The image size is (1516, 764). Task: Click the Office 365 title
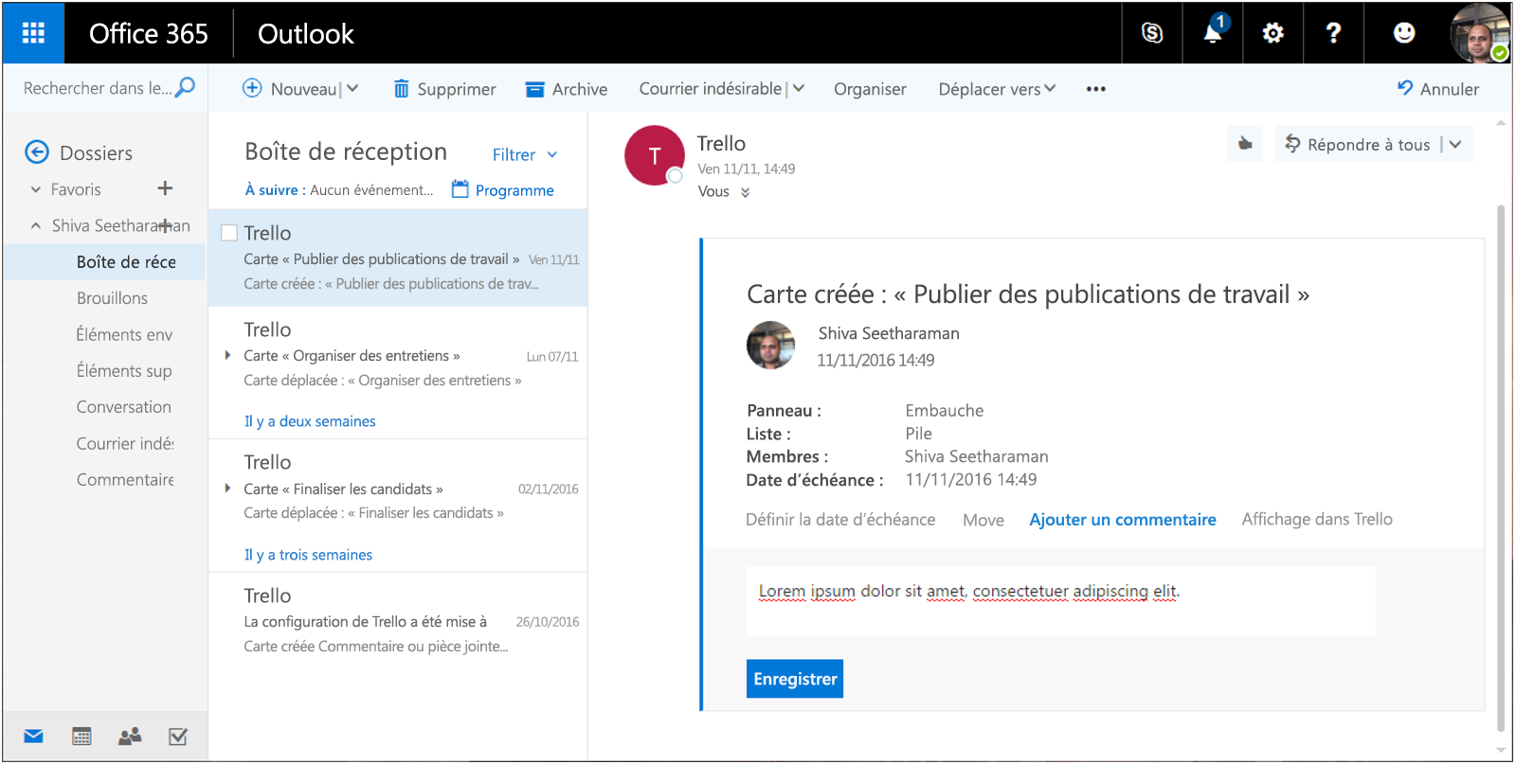pos(149,33)
